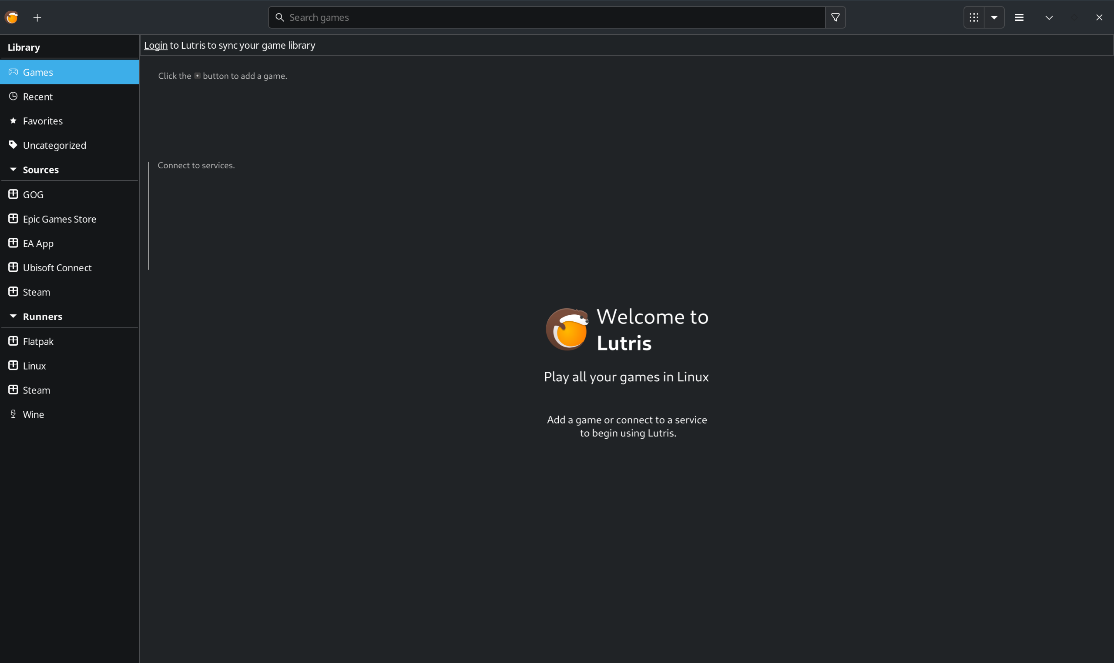Click 'Play all your games in Linux' text
Viewport: 1114px width, 663px height.
coord(626,376)
